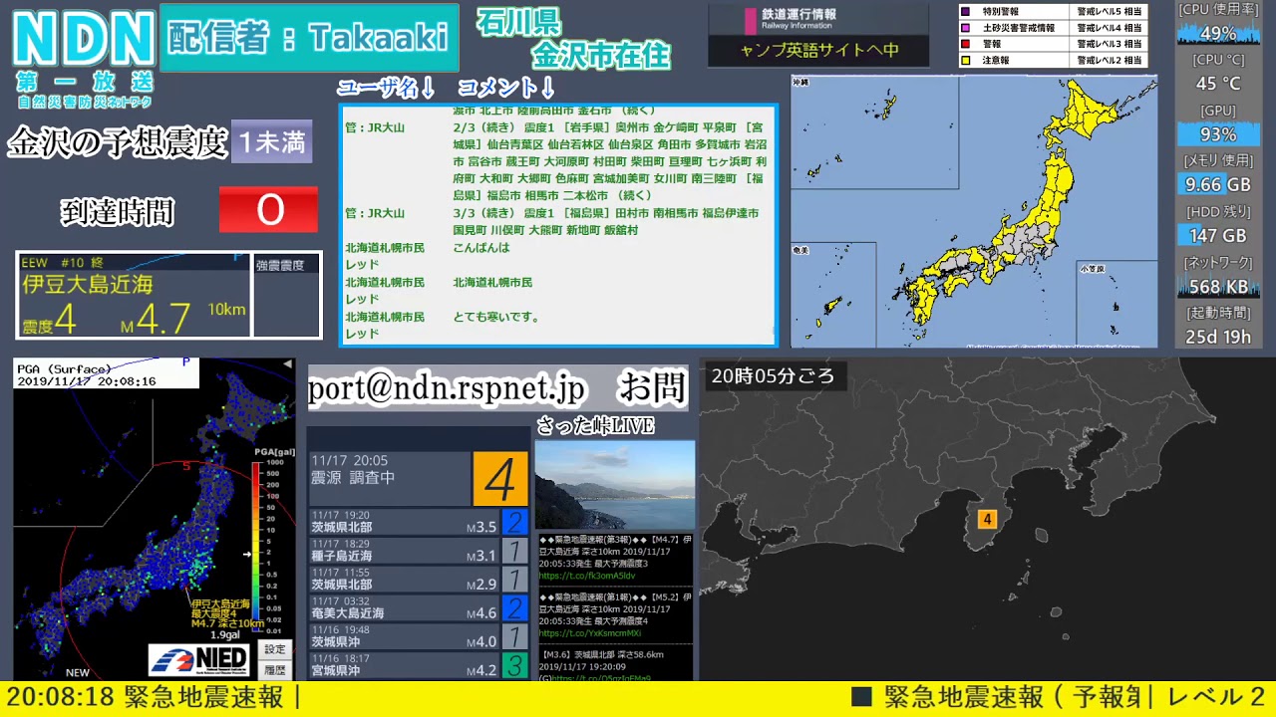Select the 11/17 19:20 茨城県北部 earthquake row
The height and width of the screenshot is (717, 1276).
coord(417,522)
